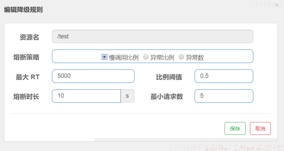284x151 pixels.
Task: Click the 最小请求数 field label
Action: [167, 97]
